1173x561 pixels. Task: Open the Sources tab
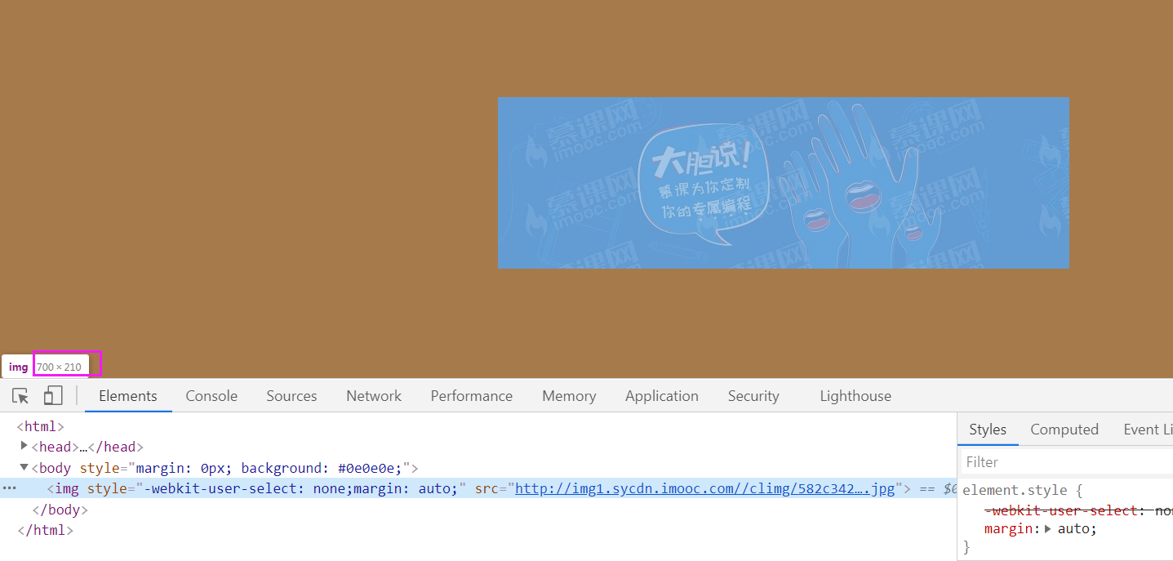(x=291, y=396)
